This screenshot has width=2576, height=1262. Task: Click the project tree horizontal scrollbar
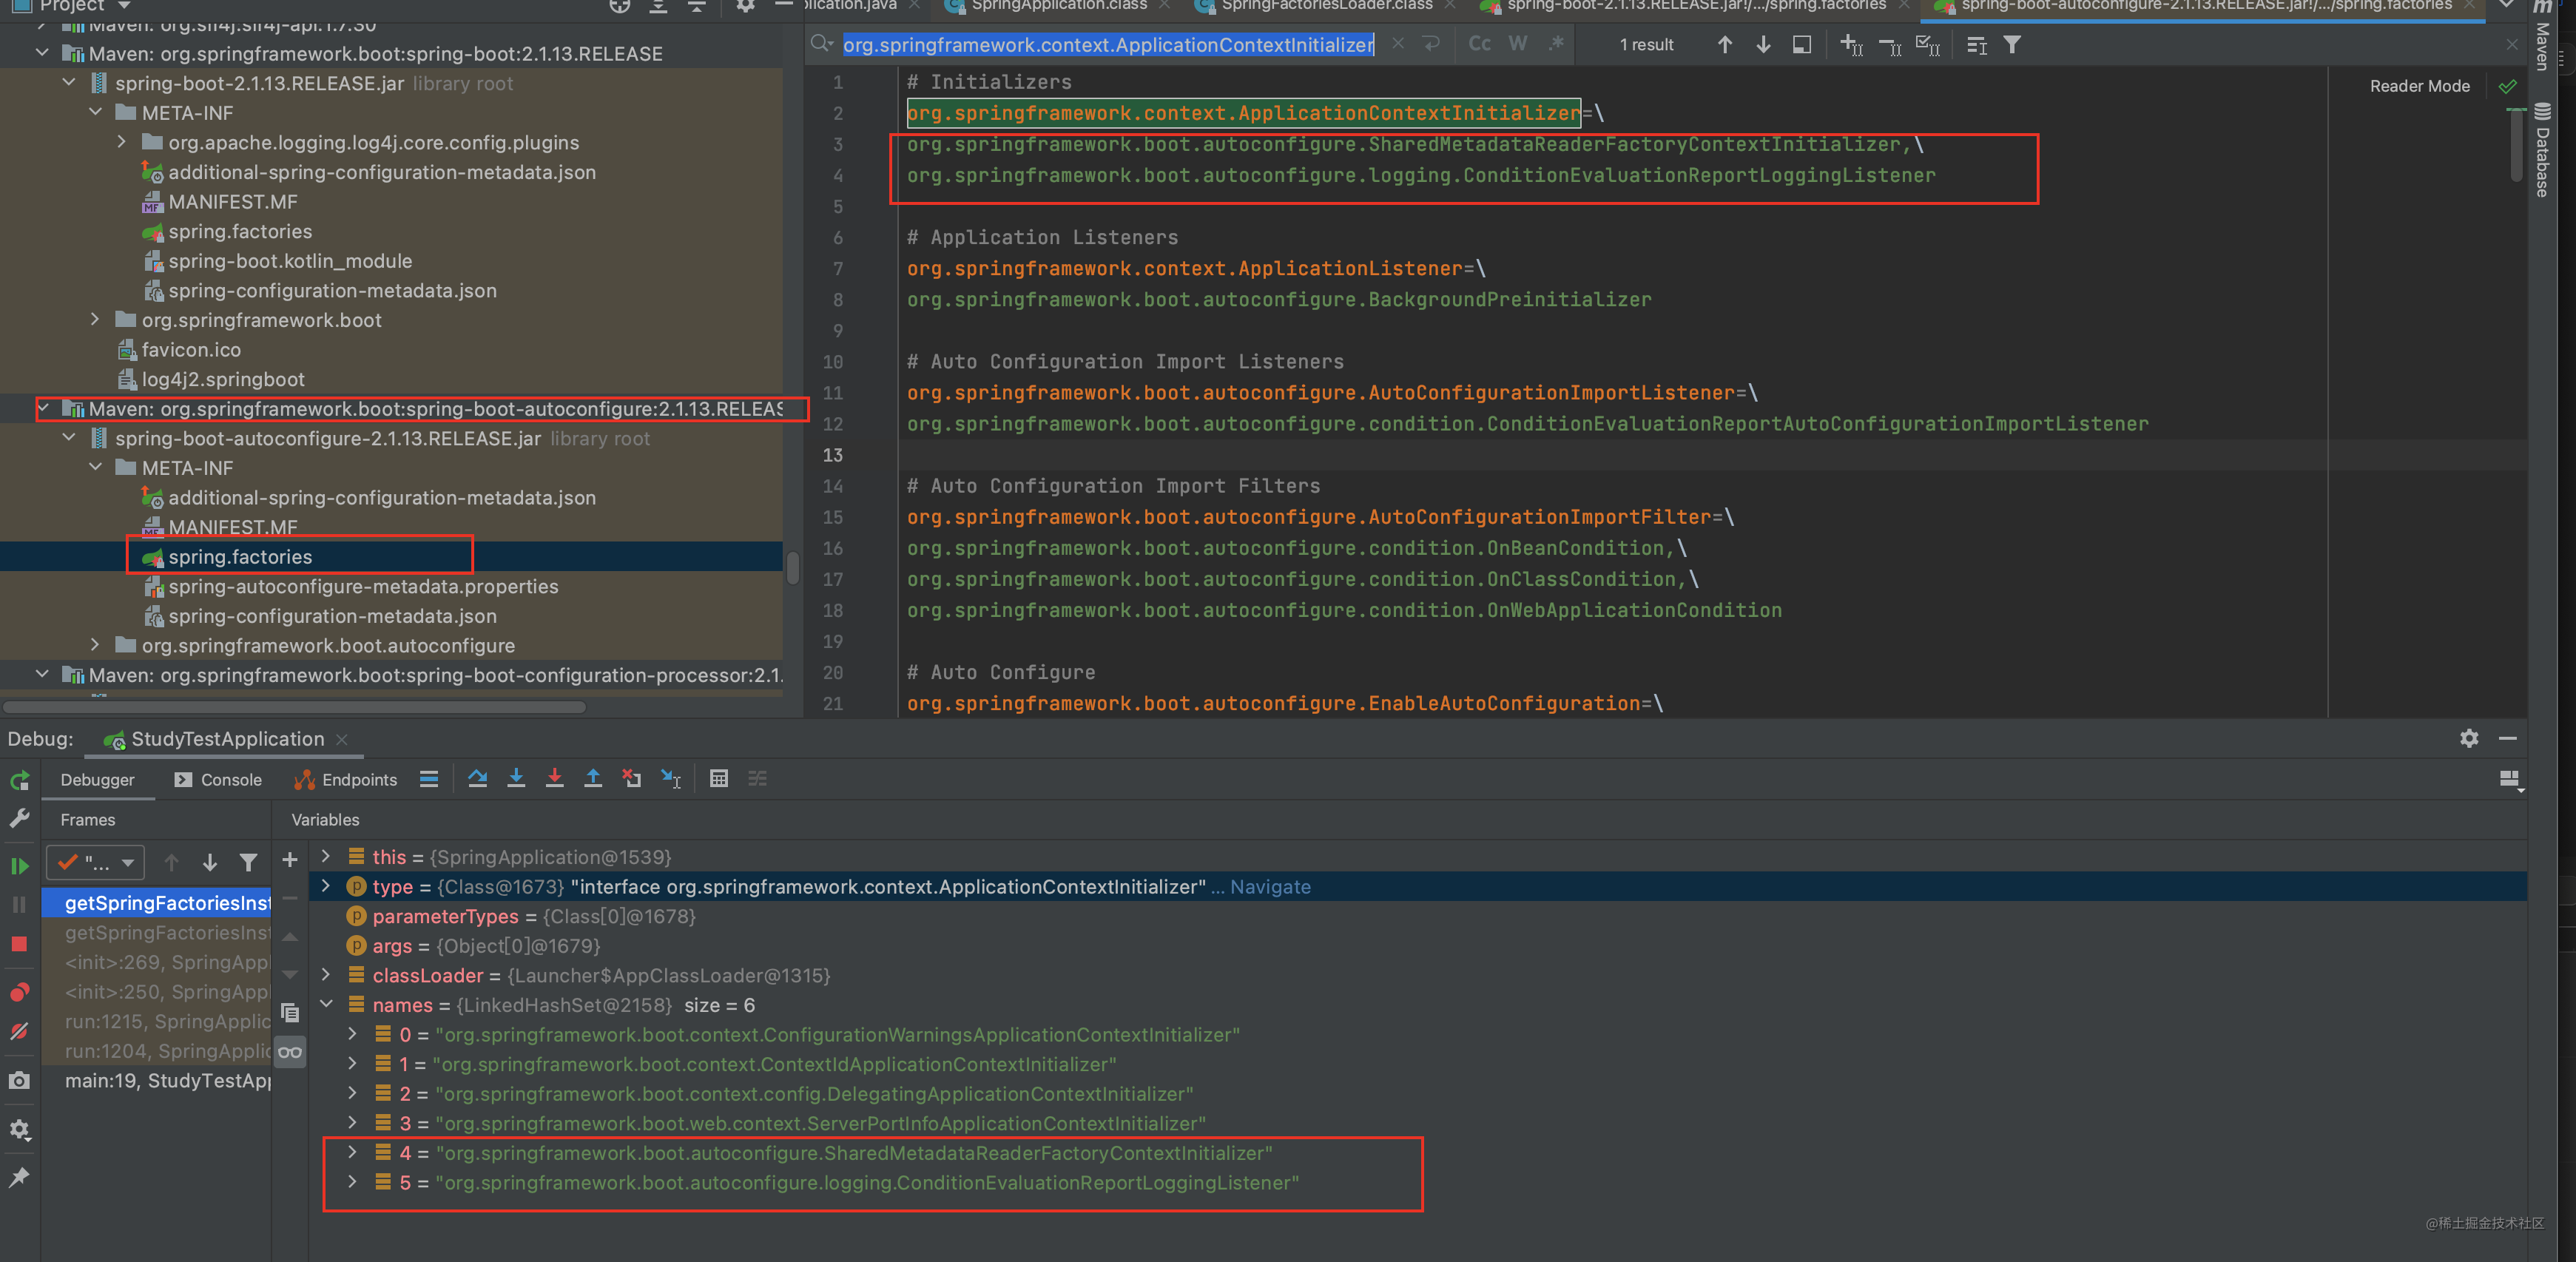[x=293, y=706]
